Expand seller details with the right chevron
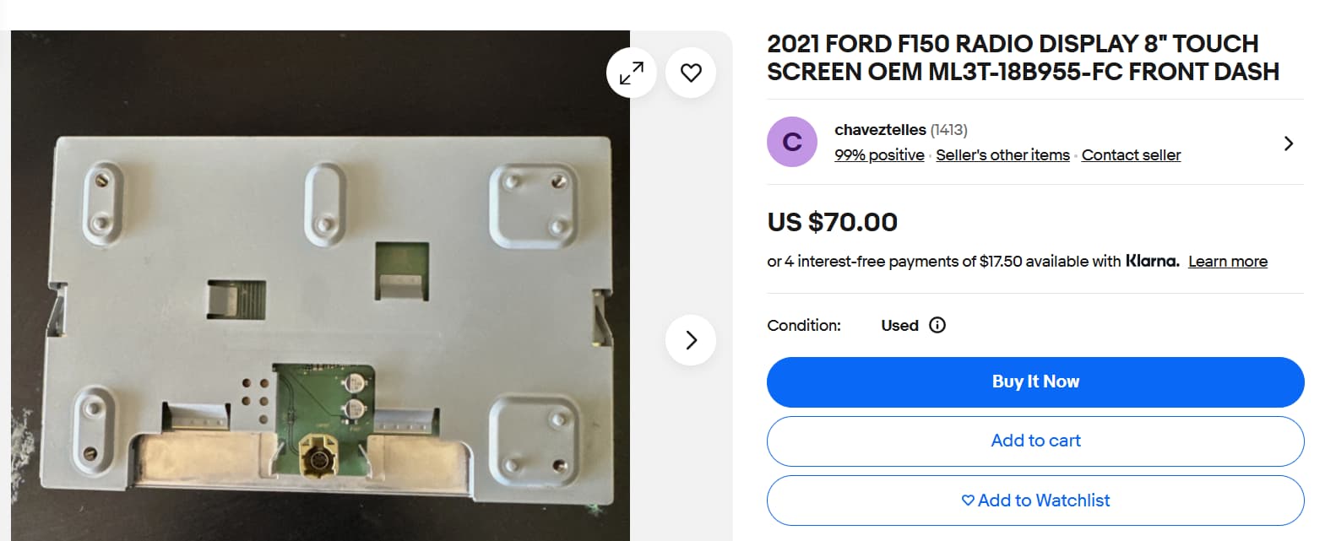The image size is (1336, 541). 1288,143
